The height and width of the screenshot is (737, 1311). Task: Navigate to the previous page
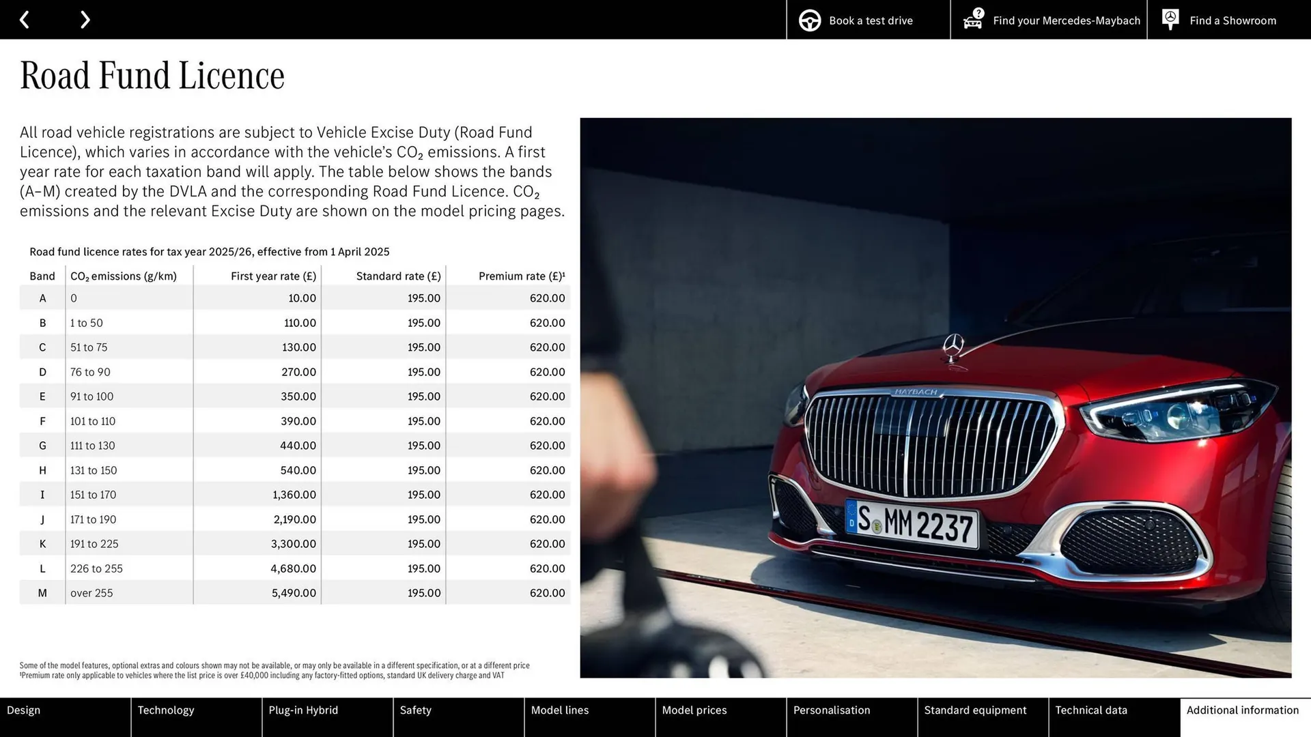25,19
